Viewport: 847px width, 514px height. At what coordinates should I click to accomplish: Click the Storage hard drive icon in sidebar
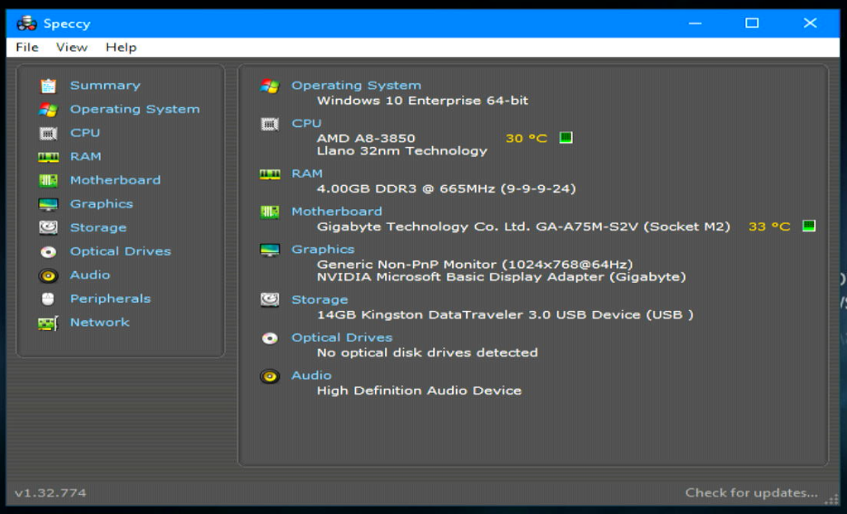click(48, 228)
